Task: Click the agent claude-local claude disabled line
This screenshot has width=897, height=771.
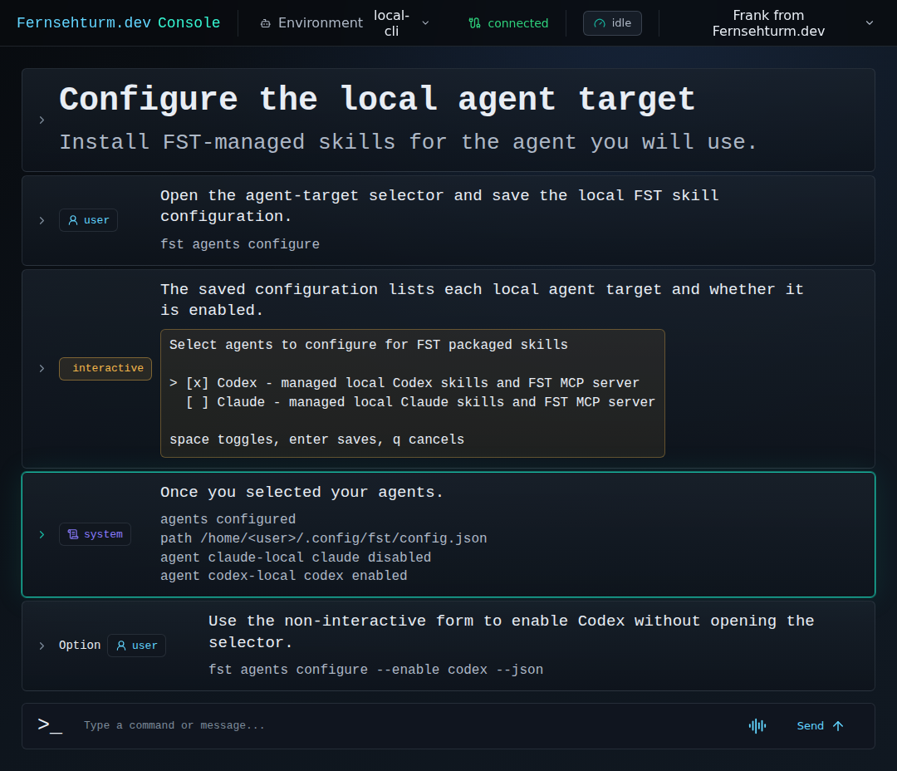Action: (295, 557)
